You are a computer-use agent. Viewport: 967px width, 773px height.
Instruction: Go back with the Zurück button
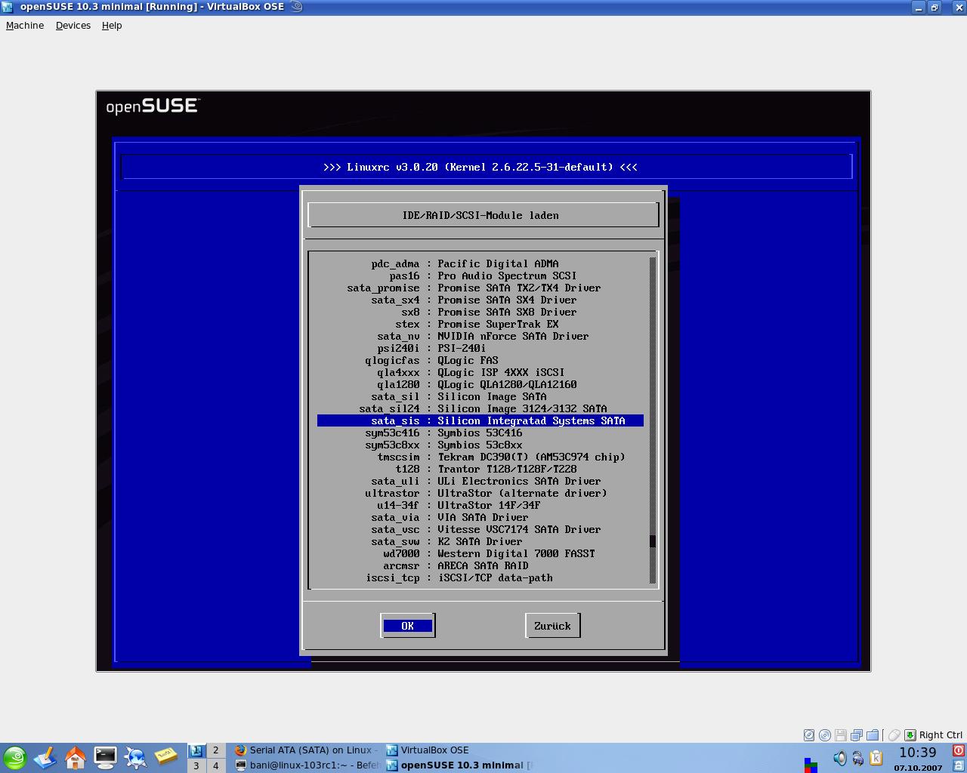(x=553, y=626)
